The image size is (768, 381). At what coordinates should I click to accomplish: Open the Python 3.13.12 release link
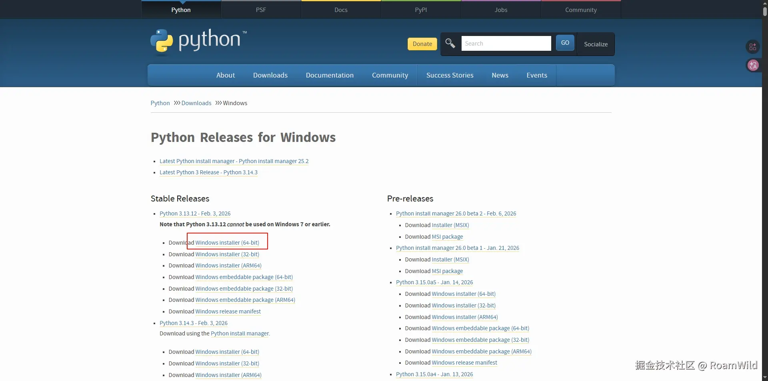click(195, 213)
